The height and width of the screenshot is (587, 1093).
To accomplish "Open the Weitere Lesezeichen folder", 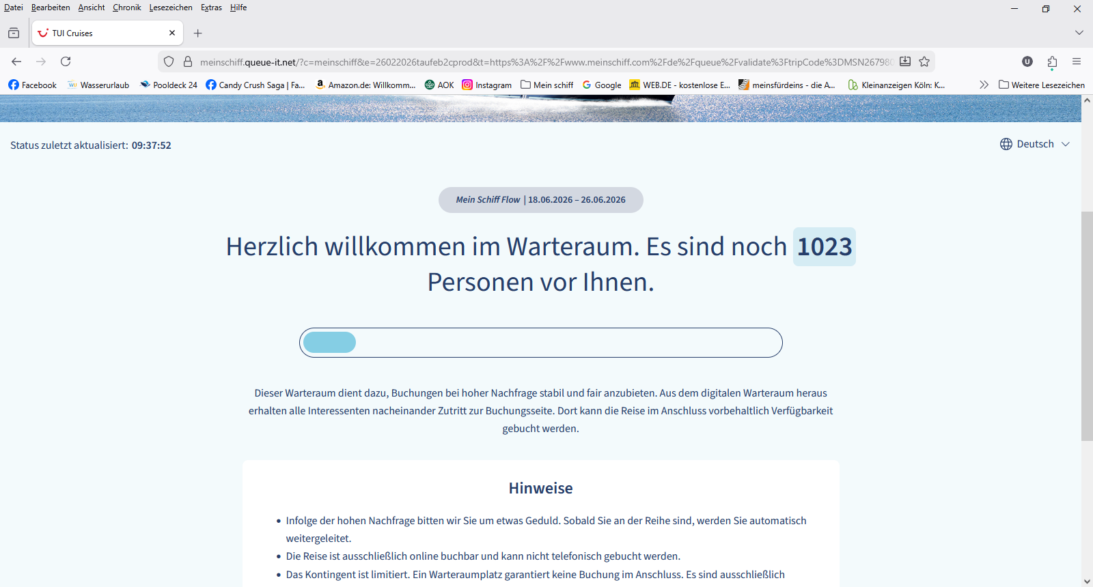I will [1042, 85].
